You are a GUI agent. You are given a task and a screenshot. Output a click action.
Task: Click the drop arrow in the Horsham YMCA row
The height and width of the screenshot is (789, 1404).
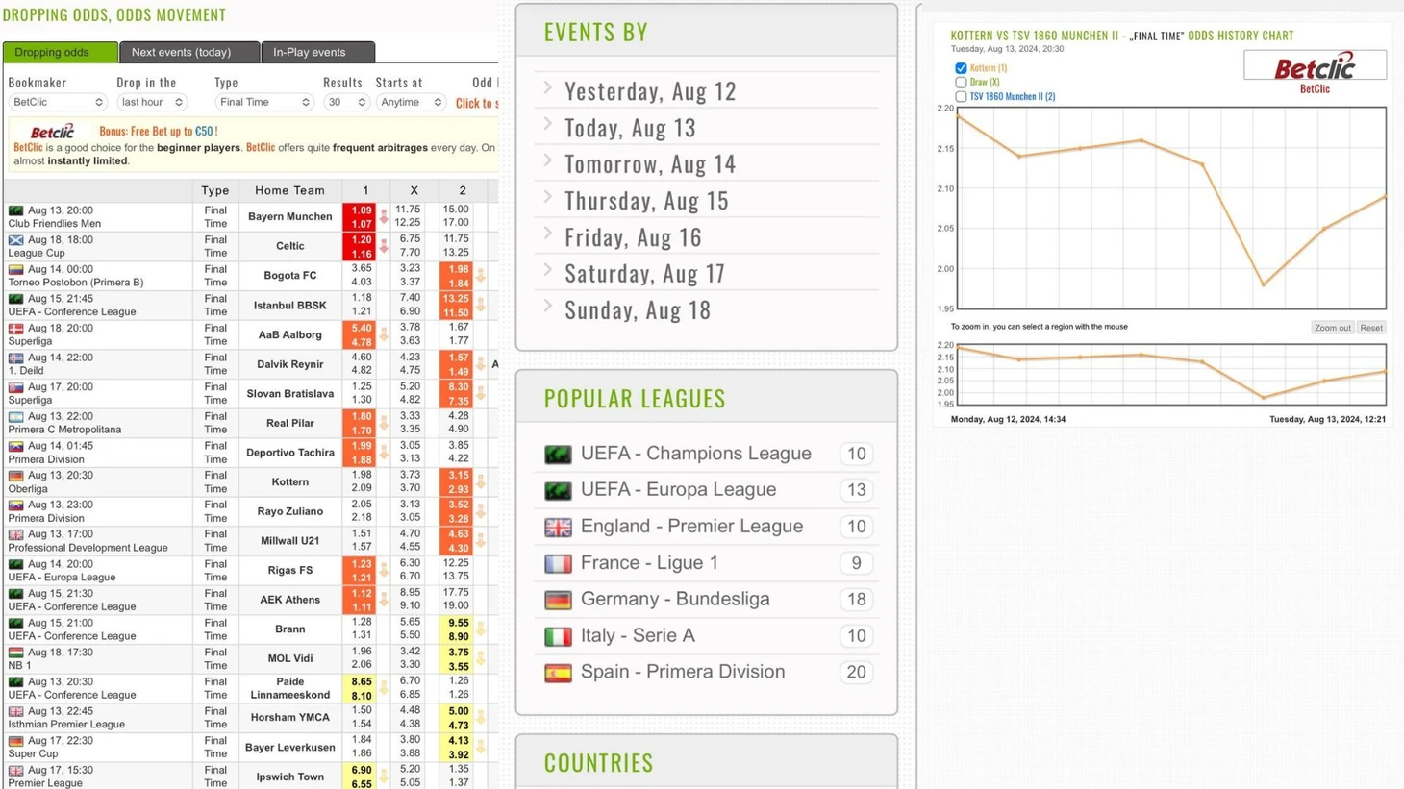481,718
